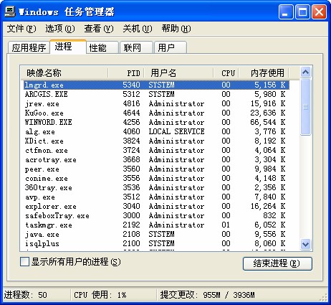
Task: Select the KuGoo.exe process
Action: (156, 113)
